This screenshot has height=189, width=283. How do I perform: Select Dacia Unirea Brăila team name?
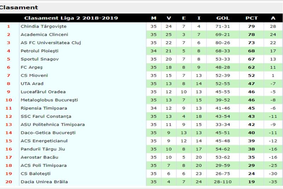[x=44, y=182]
